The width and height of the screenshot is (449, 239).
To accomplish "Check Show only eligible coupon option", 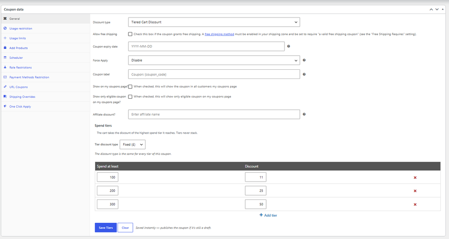I will tap(130, 96).
